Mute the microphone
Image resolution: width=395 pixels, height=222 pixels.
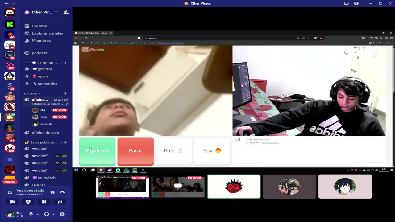(31, 214)
